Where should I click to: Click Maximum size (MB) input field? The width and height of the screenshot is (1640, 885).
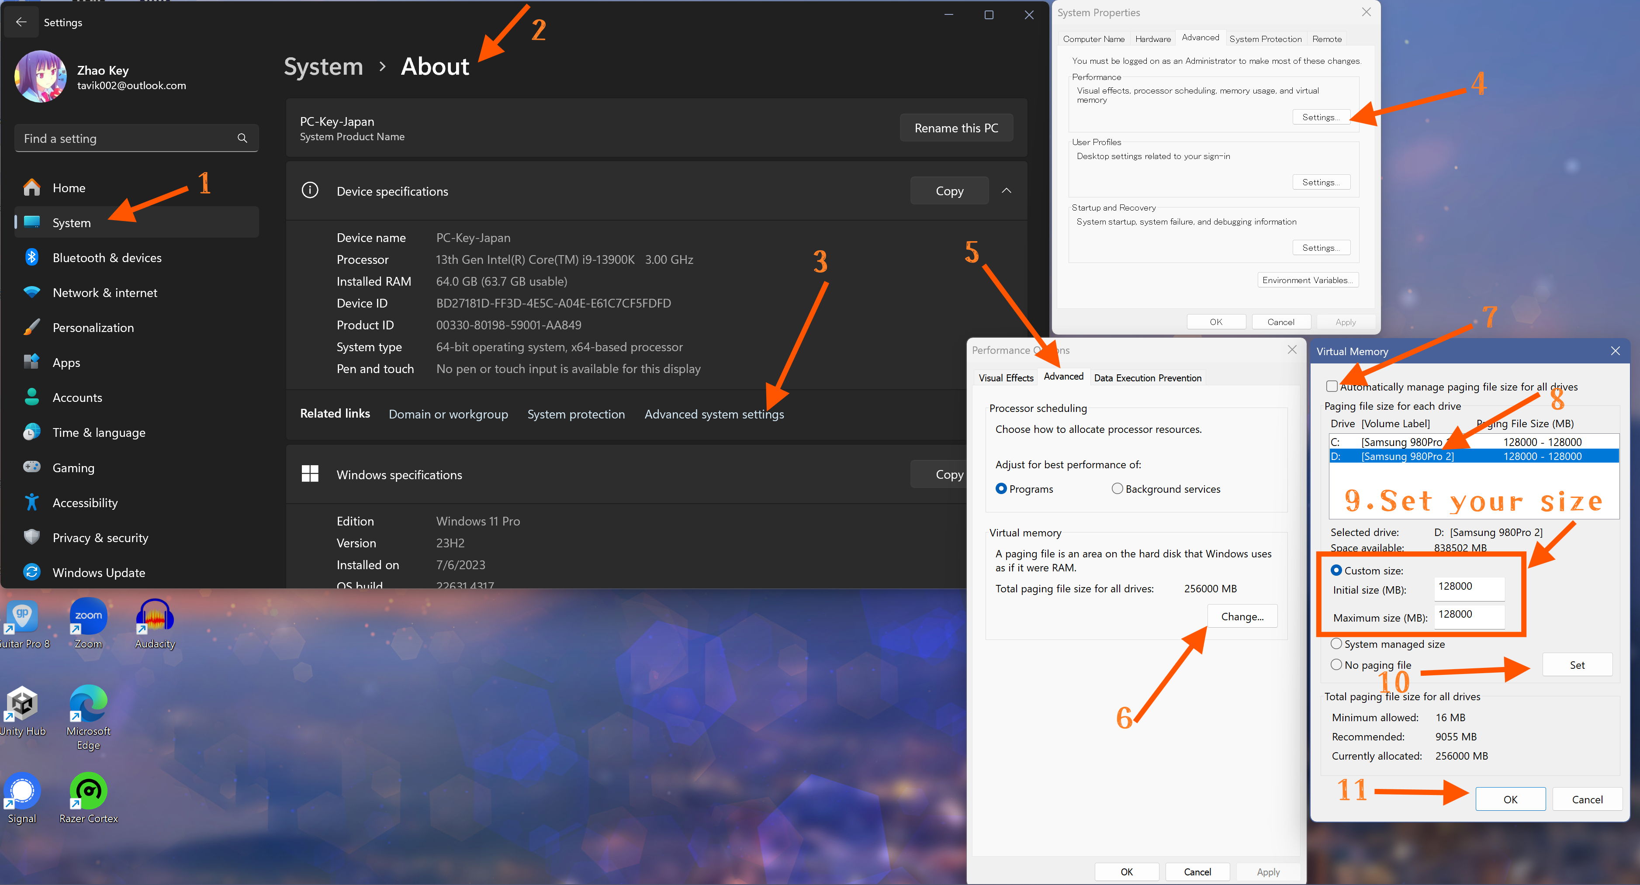(x=1469, y=616)
